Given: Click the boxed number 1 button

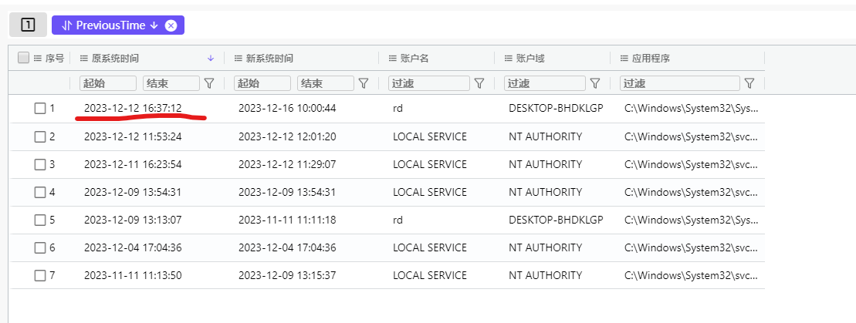Looking at the screenshot, I should [x=28, y=25].
